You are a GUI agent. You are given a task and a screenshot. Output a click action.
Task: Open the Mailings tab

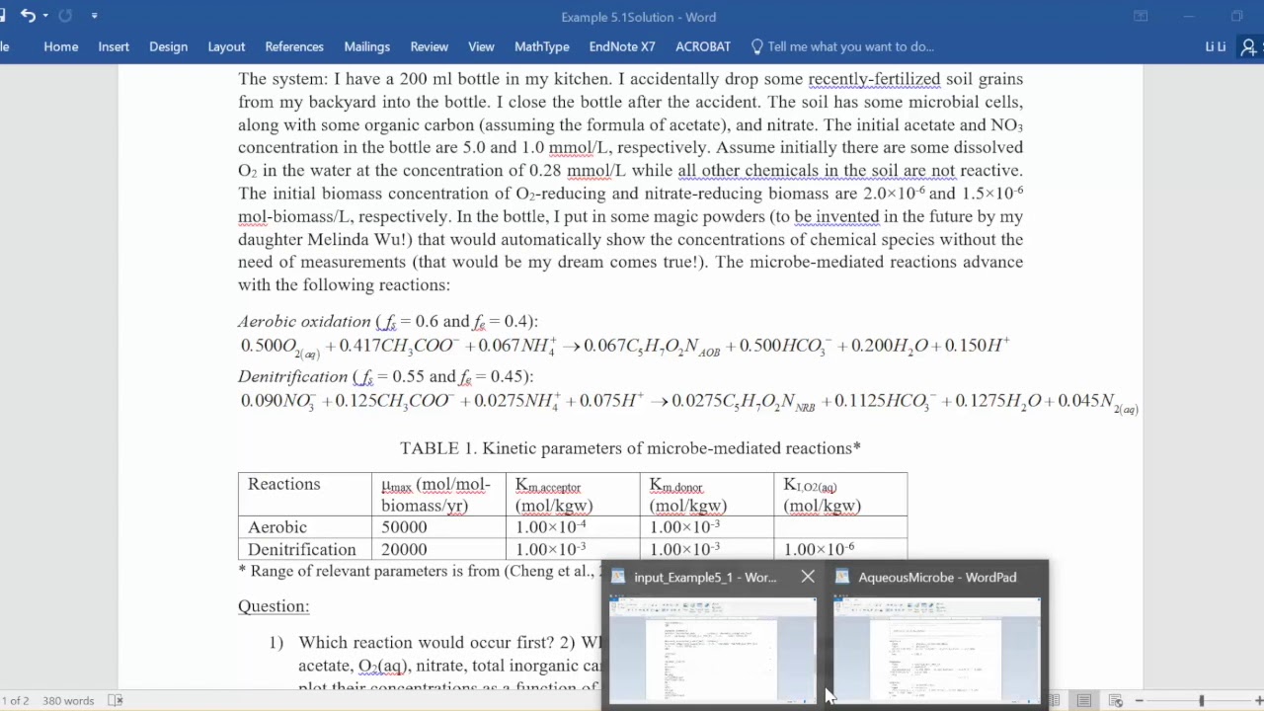(366, 46)
